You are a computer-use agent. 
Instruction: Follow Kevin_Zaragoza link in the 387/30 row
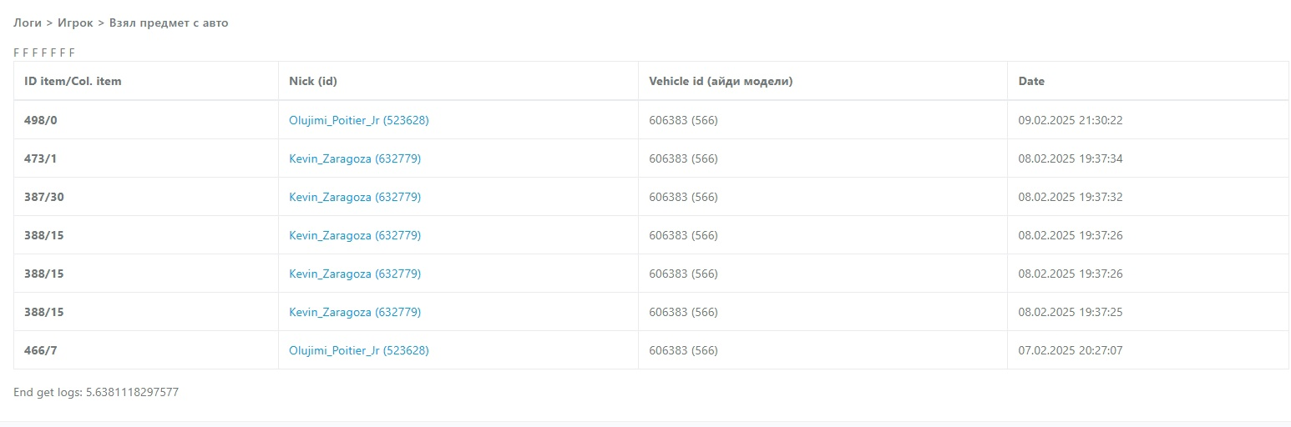click(x=354, y=197)
